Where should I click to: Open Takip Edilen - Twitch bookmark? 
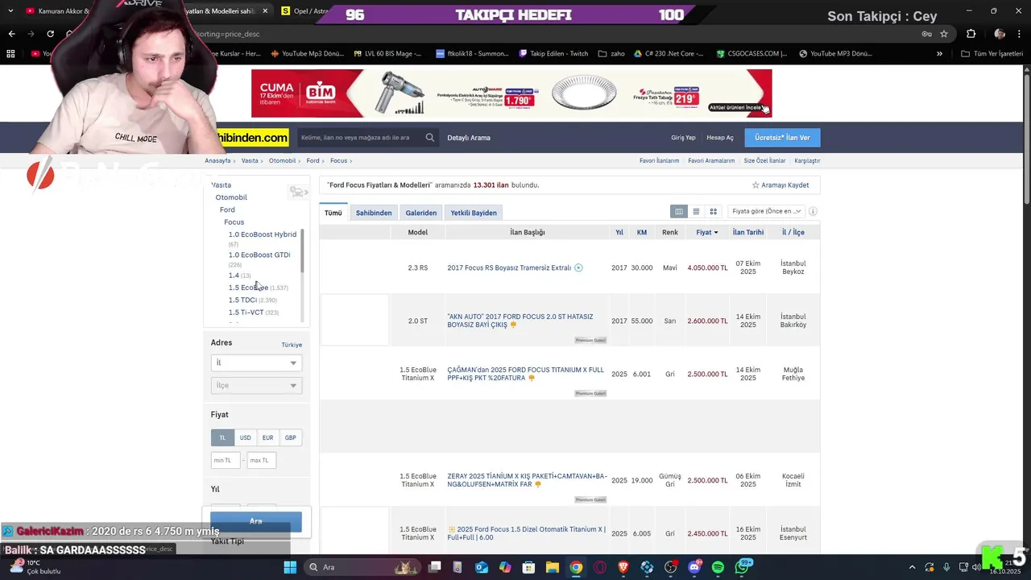[553, 53]
